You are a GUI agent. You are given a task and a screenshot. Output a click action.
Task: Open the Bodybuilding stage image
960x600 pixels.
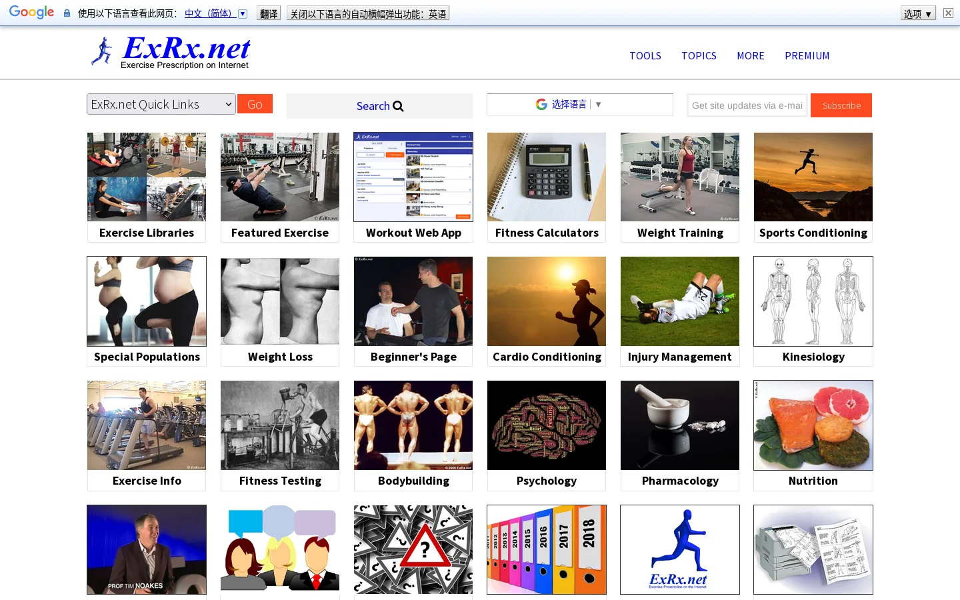click(413, 425)
